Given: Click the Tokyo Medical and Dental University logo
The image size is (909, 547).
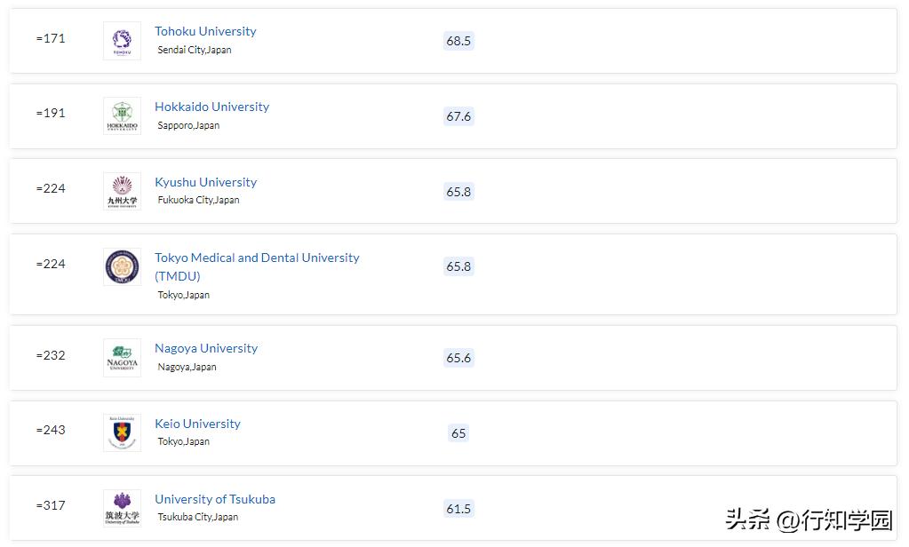Looking at the screenshot, I should click(122, 266).
